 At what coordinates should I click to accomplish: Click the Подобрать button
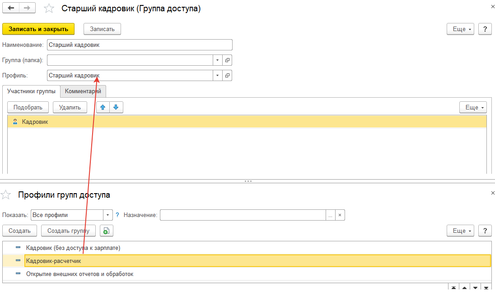tap(28, 107)
